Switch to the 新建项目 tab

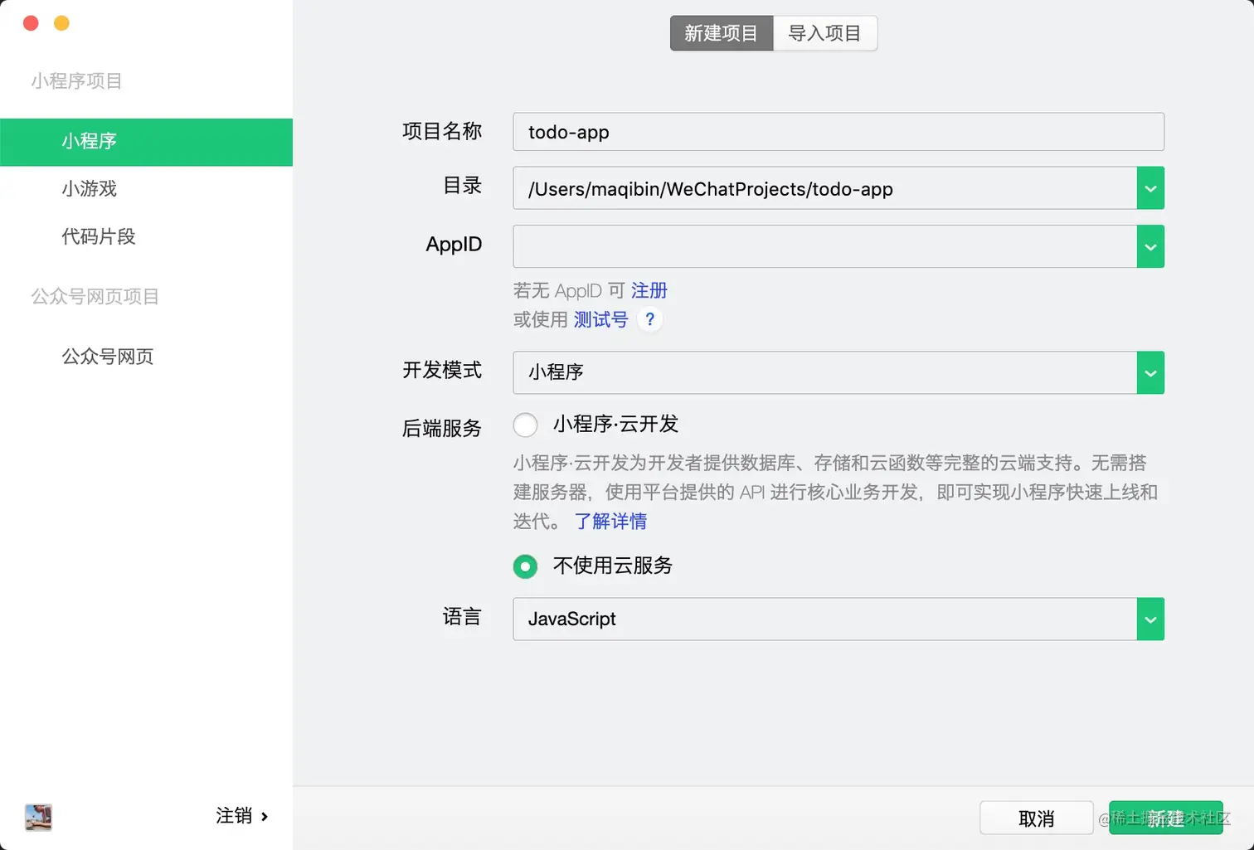721,33
